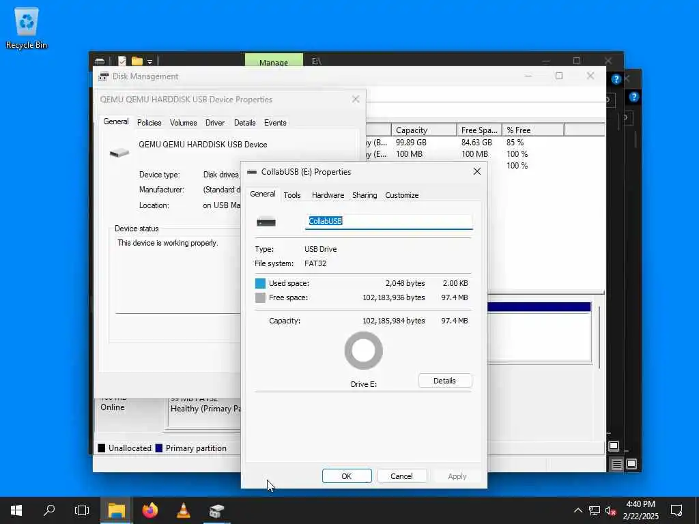Click the drive usage donut chart

(363, 351)
